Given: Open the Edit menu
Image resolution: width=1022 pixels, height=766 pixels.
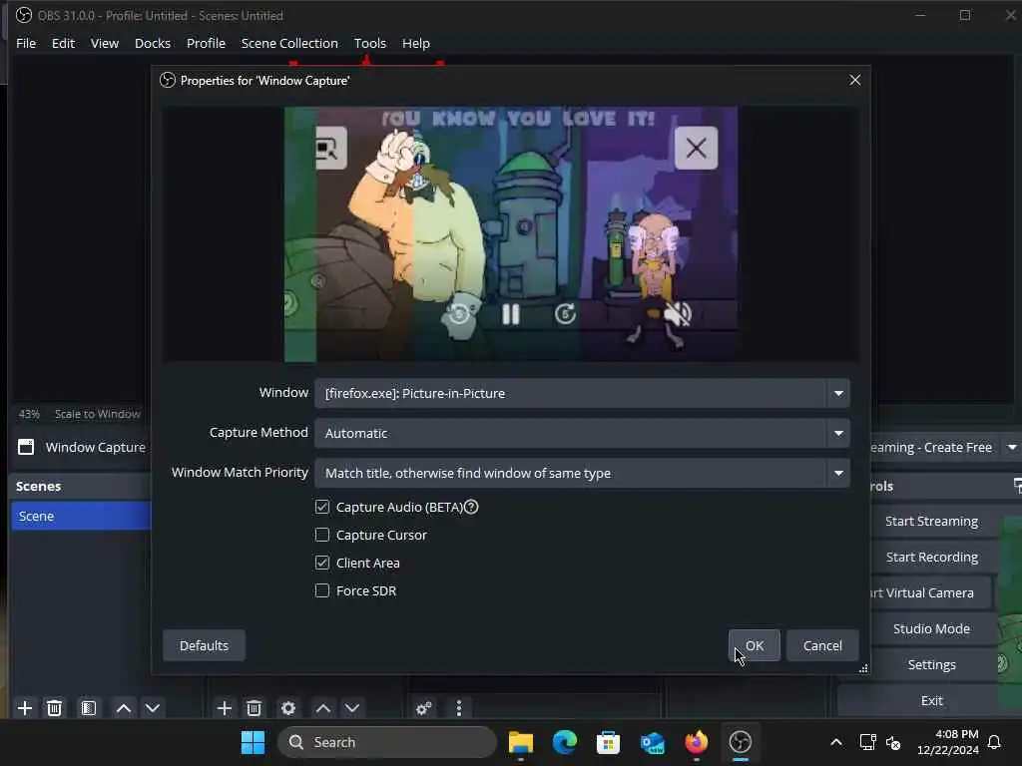Looking at the screenshot, I should coord(63,43).
